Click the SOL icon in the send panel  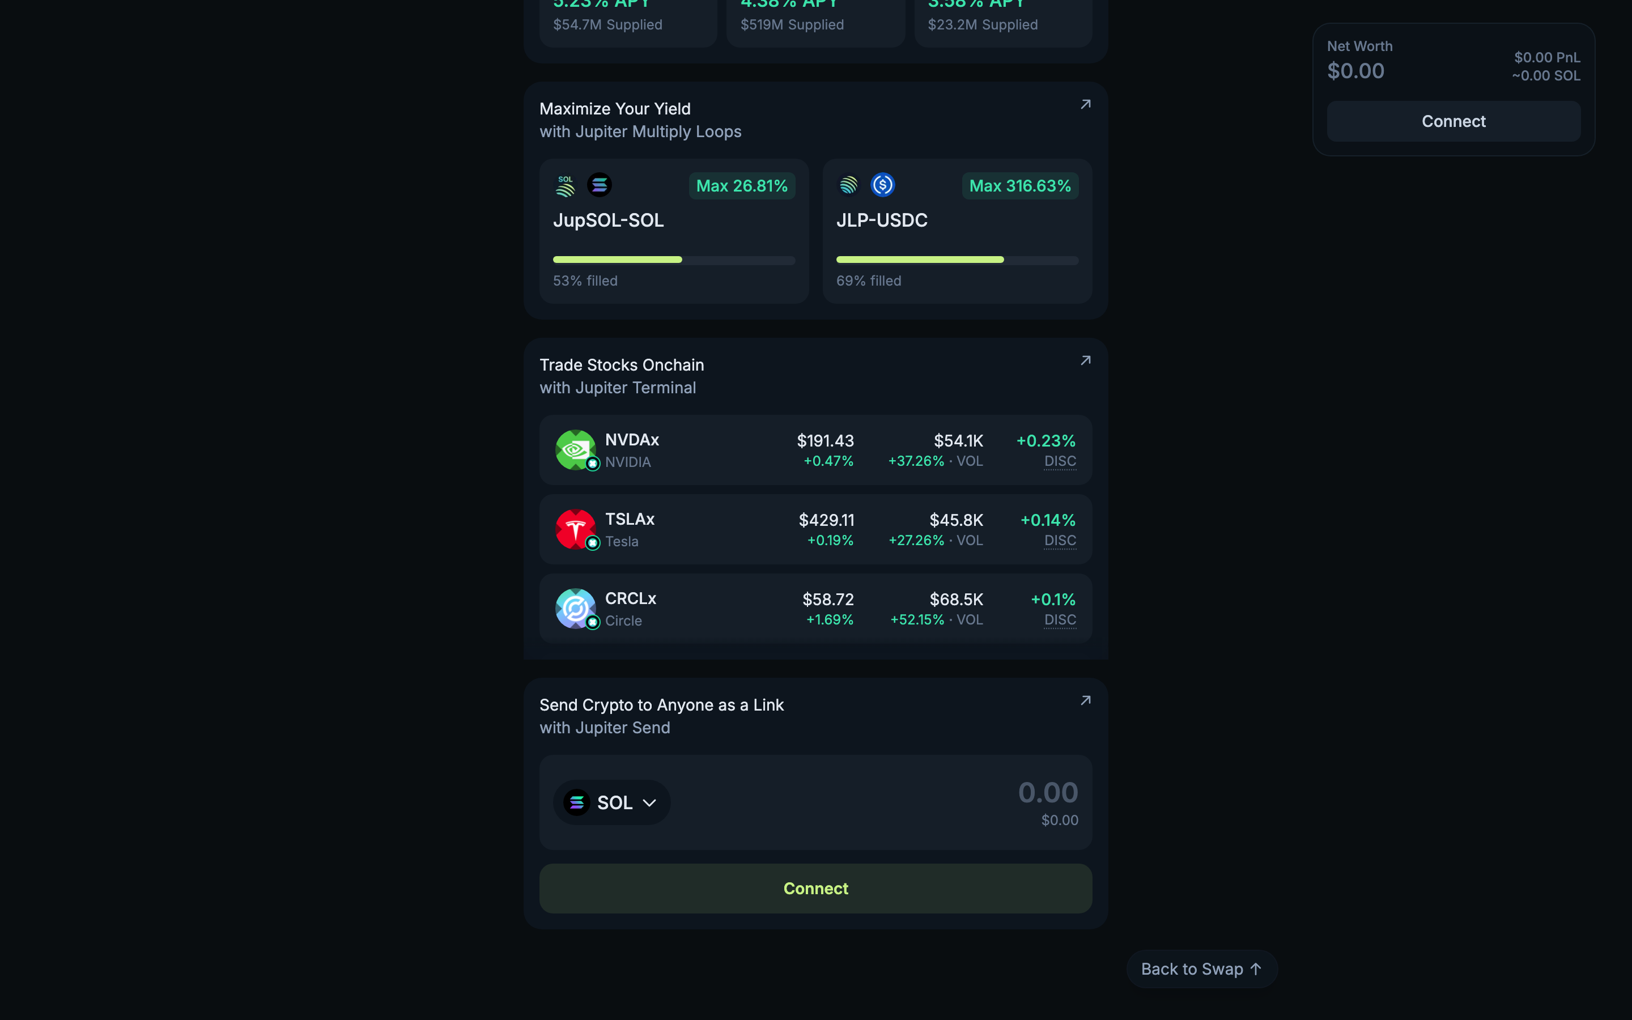click(x=577, y=801)
